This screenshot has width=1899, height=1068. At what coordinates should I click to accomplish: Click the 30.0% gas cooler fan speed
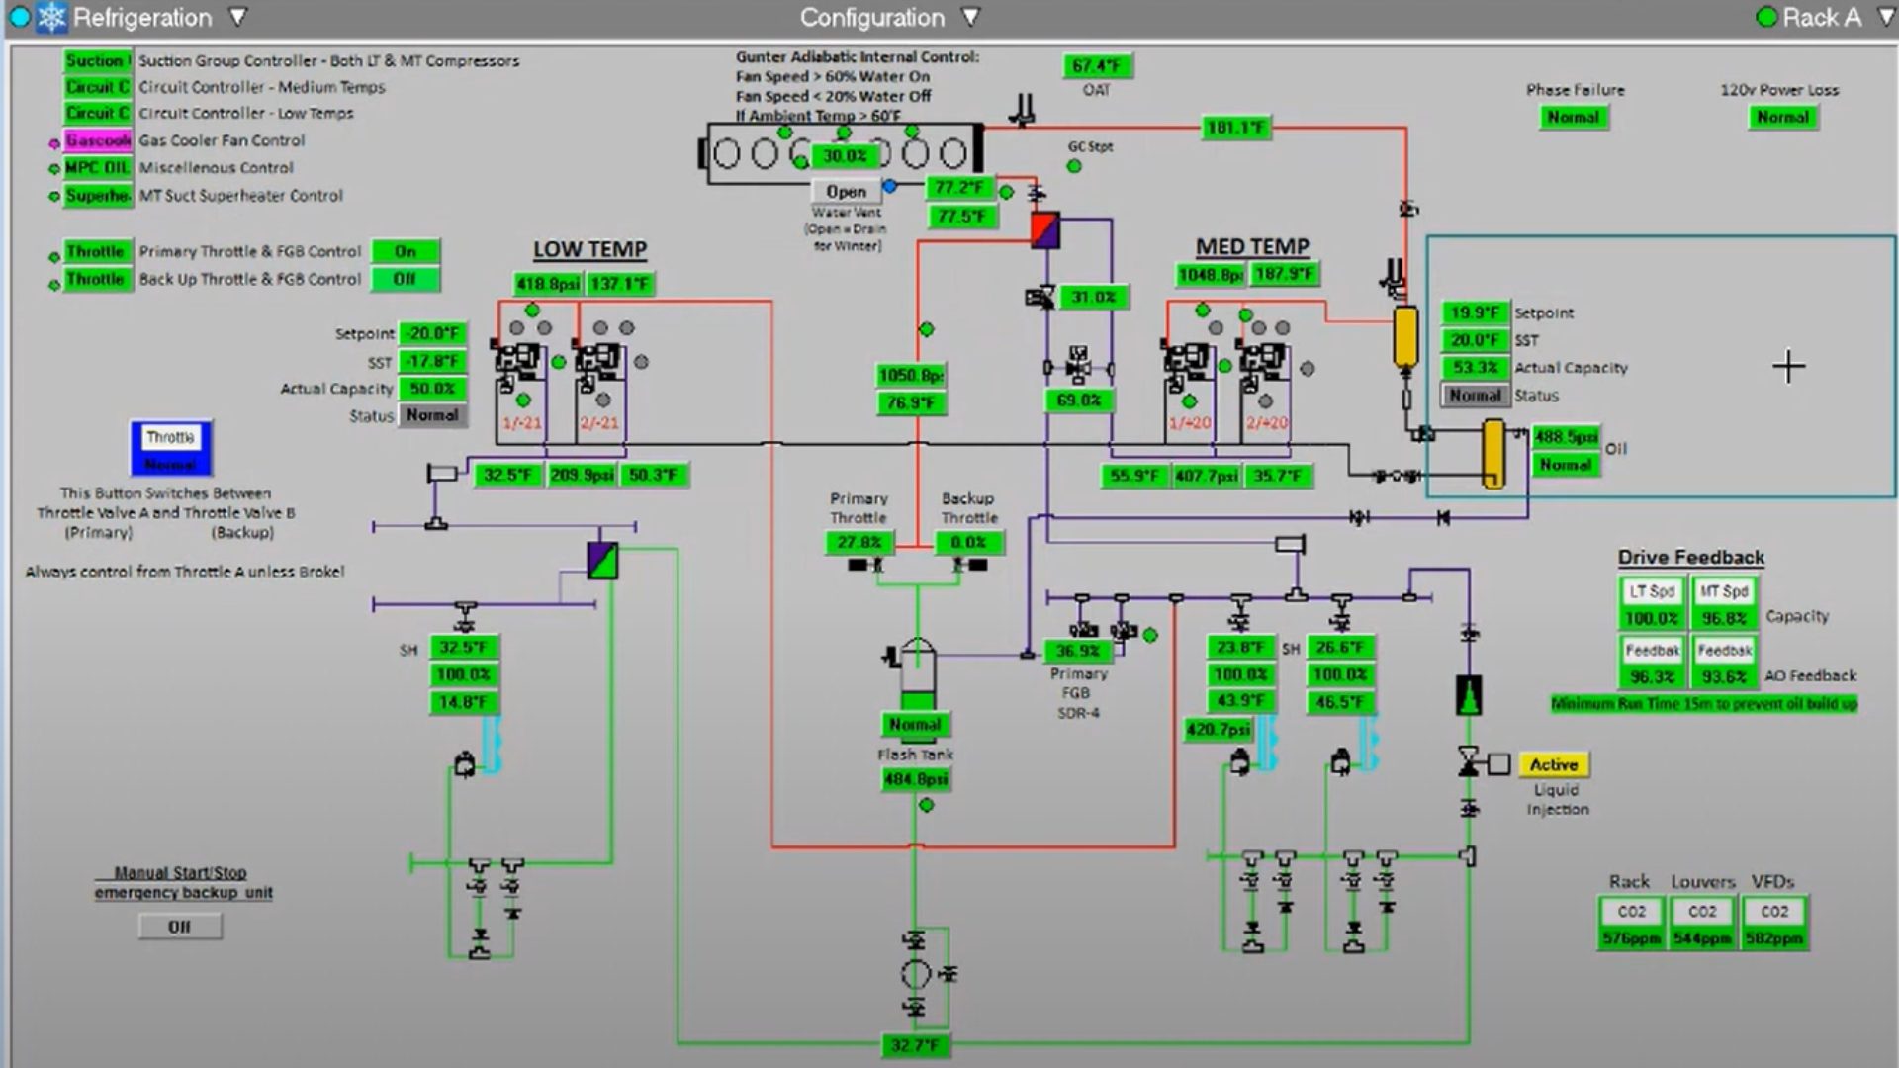click(x=844, y=156)
